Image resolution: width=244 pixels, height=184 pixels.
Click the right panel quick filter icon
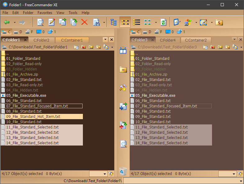point(240,174)
